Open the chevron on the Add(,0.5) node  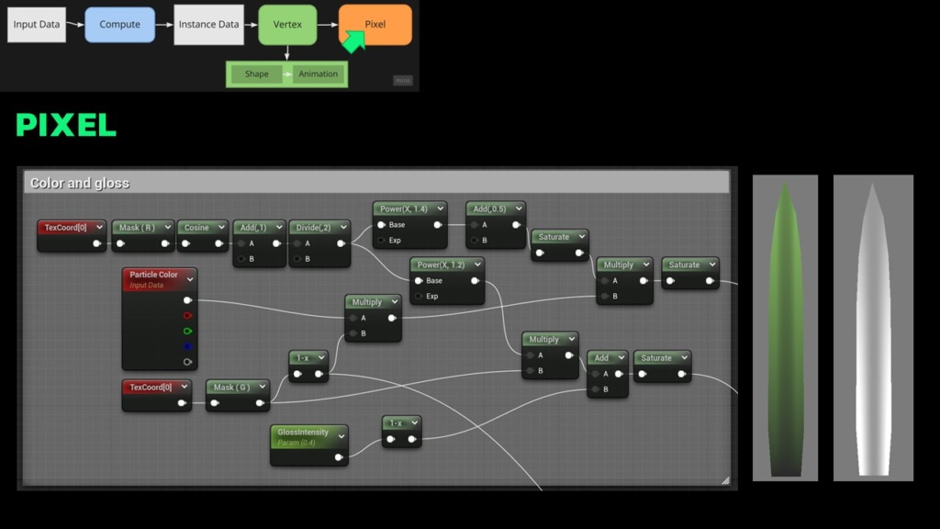click(519, 208)
